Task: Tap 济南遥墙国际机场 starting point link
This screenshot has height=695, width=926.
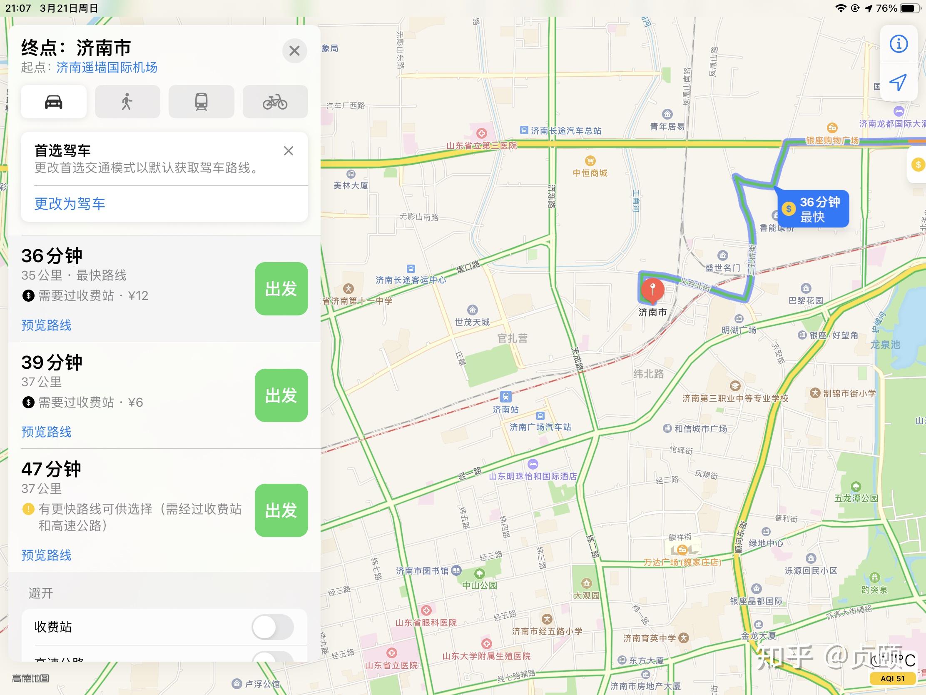Action: pos(107,67)
